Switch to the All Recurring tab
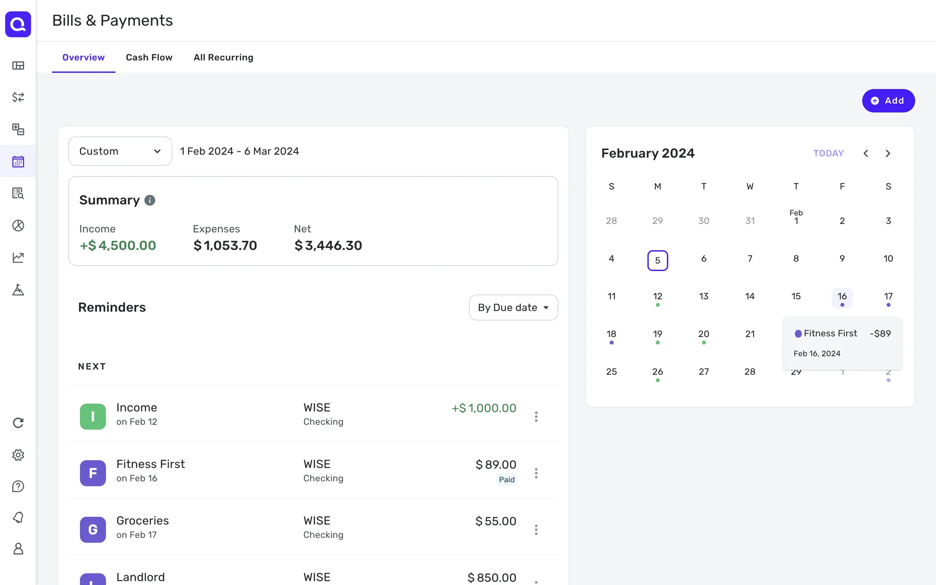The height and width of the screenshot is (585, 936). tap(223, 58)
